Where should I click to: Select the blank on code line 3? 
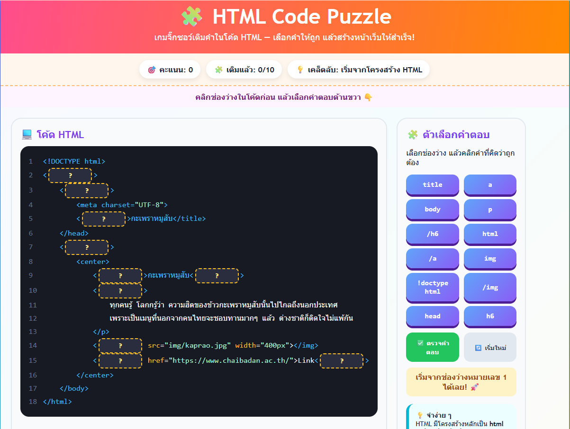tap(87, 191)
